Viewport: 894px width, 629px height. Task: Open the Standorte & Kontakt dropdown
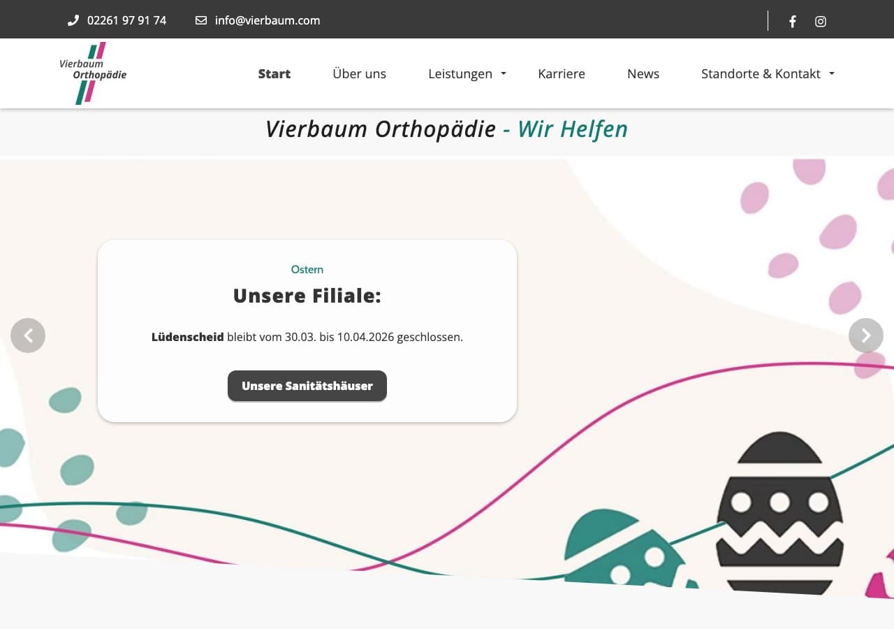(x=761, y=73)
